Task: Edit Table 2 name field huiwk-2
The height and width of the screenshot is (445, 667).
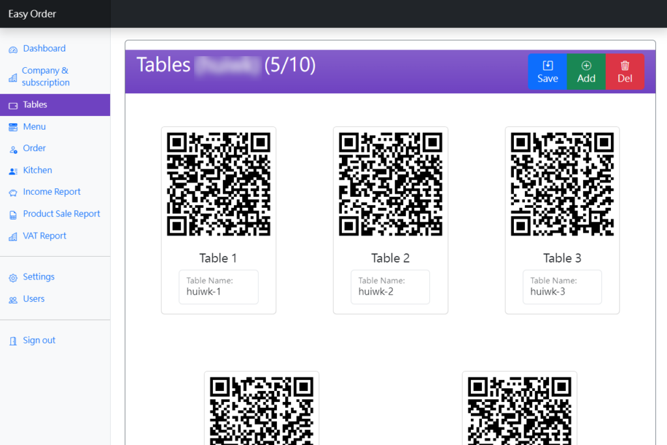Action: click(x=390, y=287)
